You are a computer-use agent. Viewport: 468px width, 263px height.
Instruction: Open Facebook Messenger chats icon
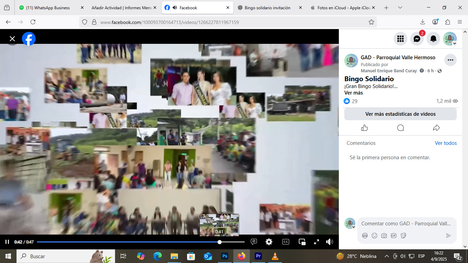click(417, 39)
